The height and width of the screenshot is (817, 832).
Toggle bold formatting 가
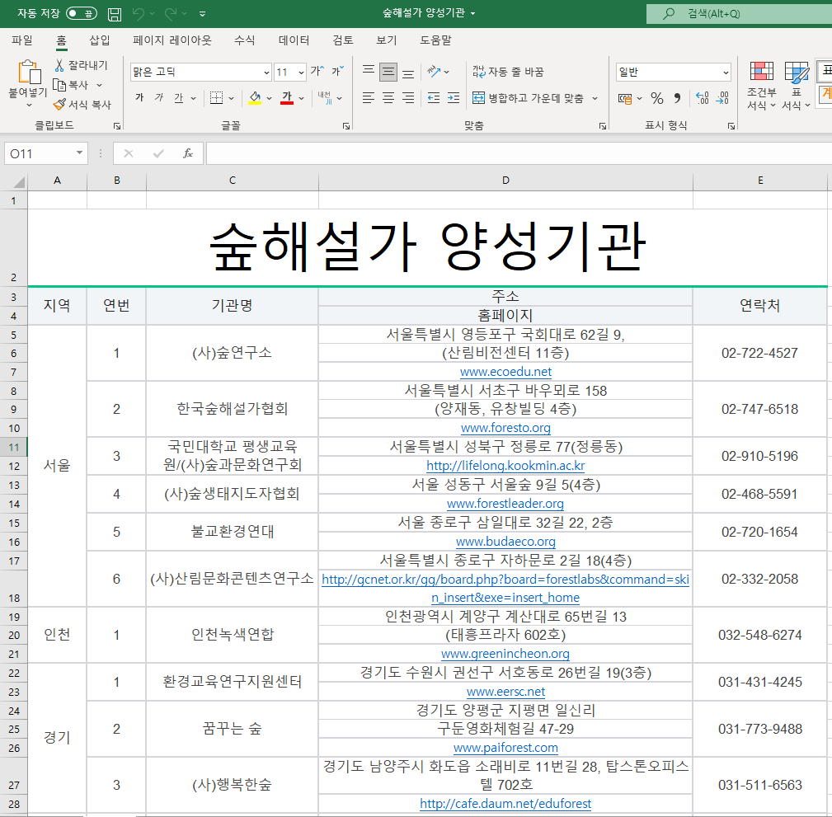pyautogui.click(x=139, y=97)
